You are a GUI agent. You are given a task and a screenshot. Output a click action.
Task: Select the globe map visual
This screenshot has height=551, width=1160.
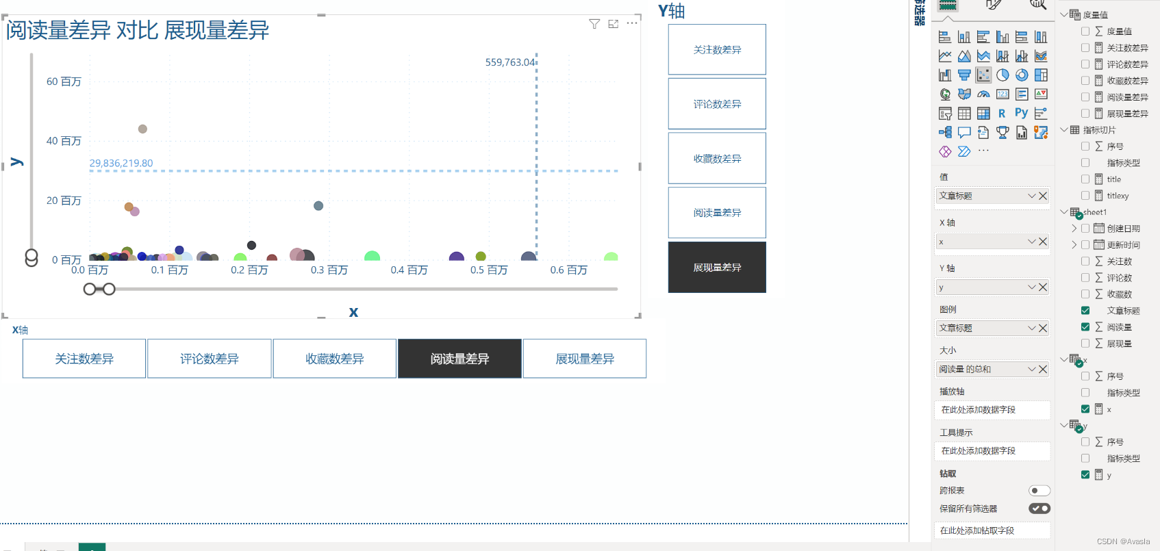945,94
